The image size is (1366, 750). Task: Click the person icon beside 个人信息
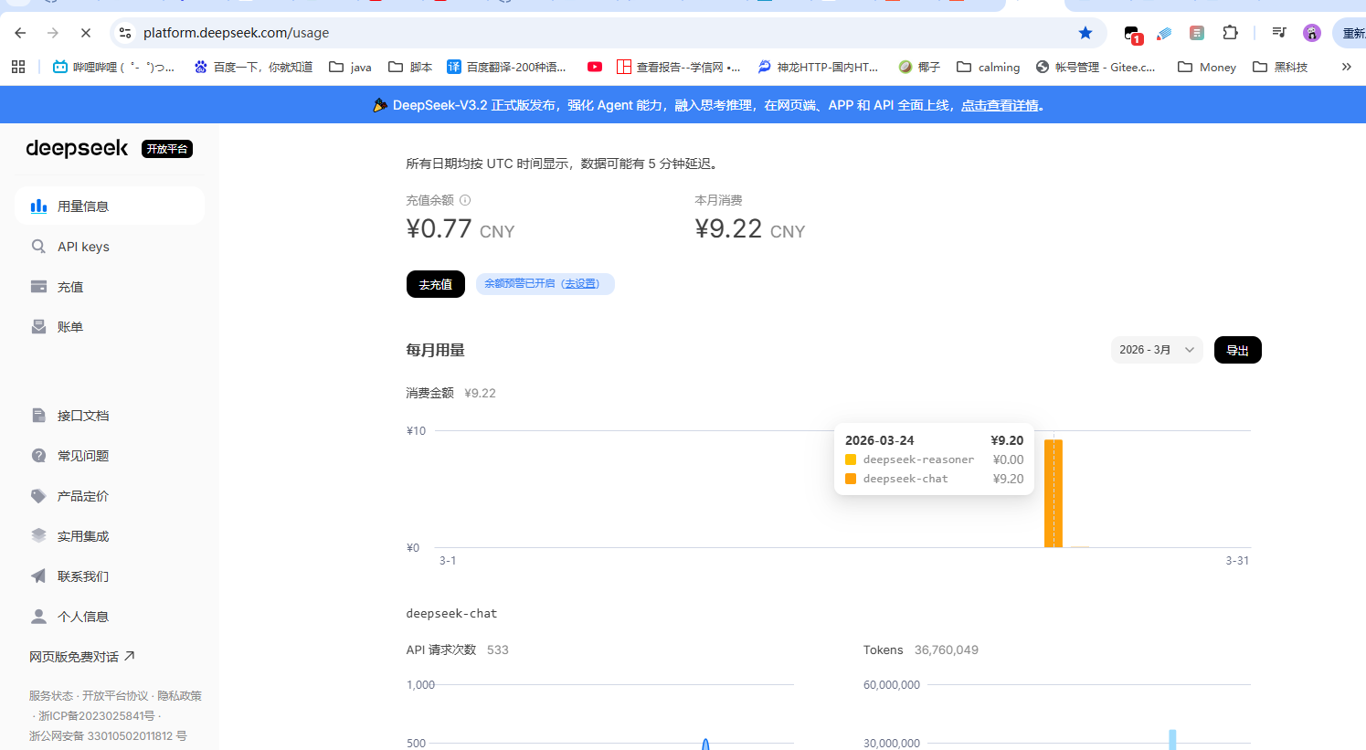(x=38, y=617)
